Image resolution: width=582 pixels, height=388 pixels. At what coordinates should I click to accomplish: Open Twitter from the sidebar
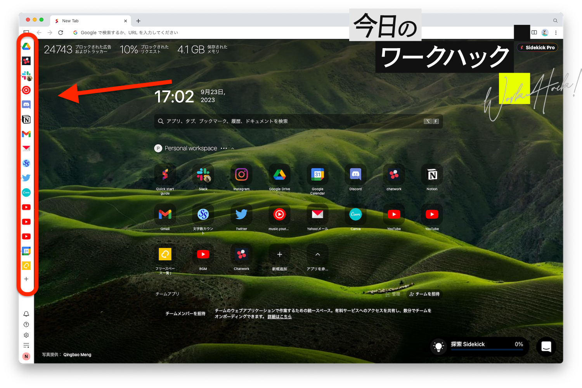pyautogui.click(x=26, y=178)
